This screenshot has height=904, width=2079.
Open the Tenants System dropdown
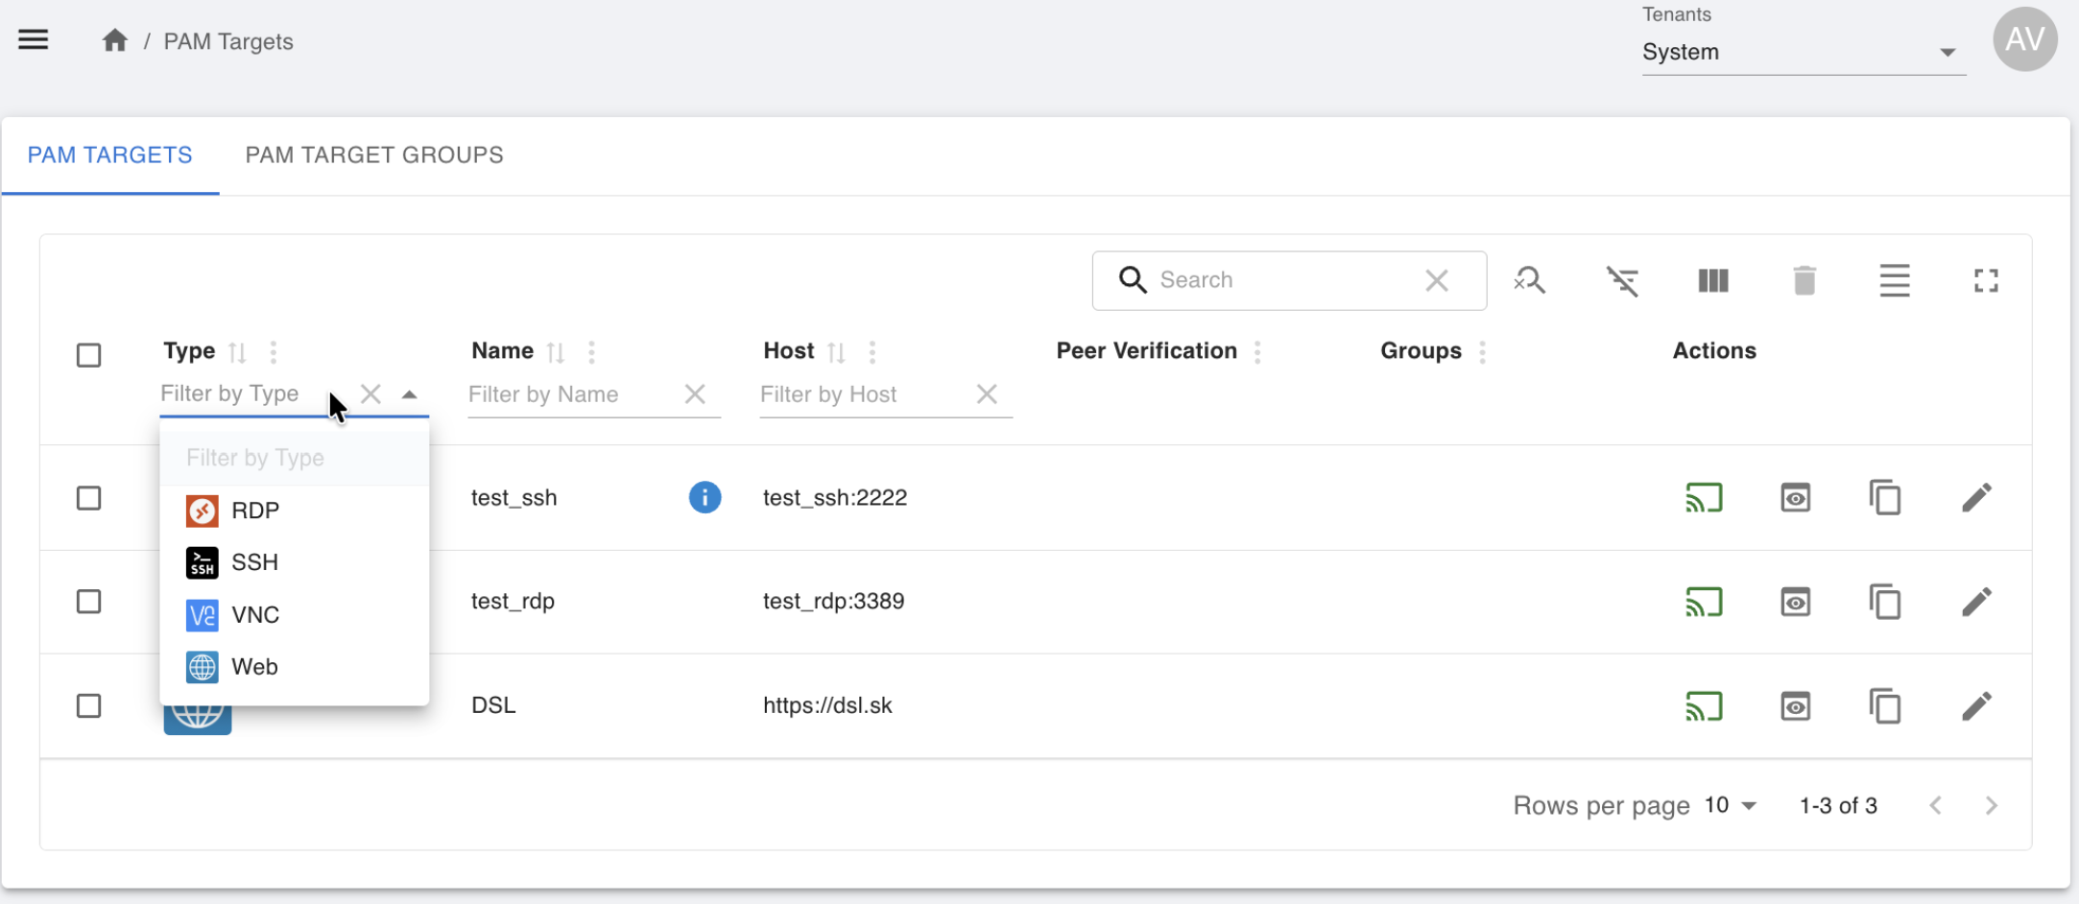pos(1802,53)
